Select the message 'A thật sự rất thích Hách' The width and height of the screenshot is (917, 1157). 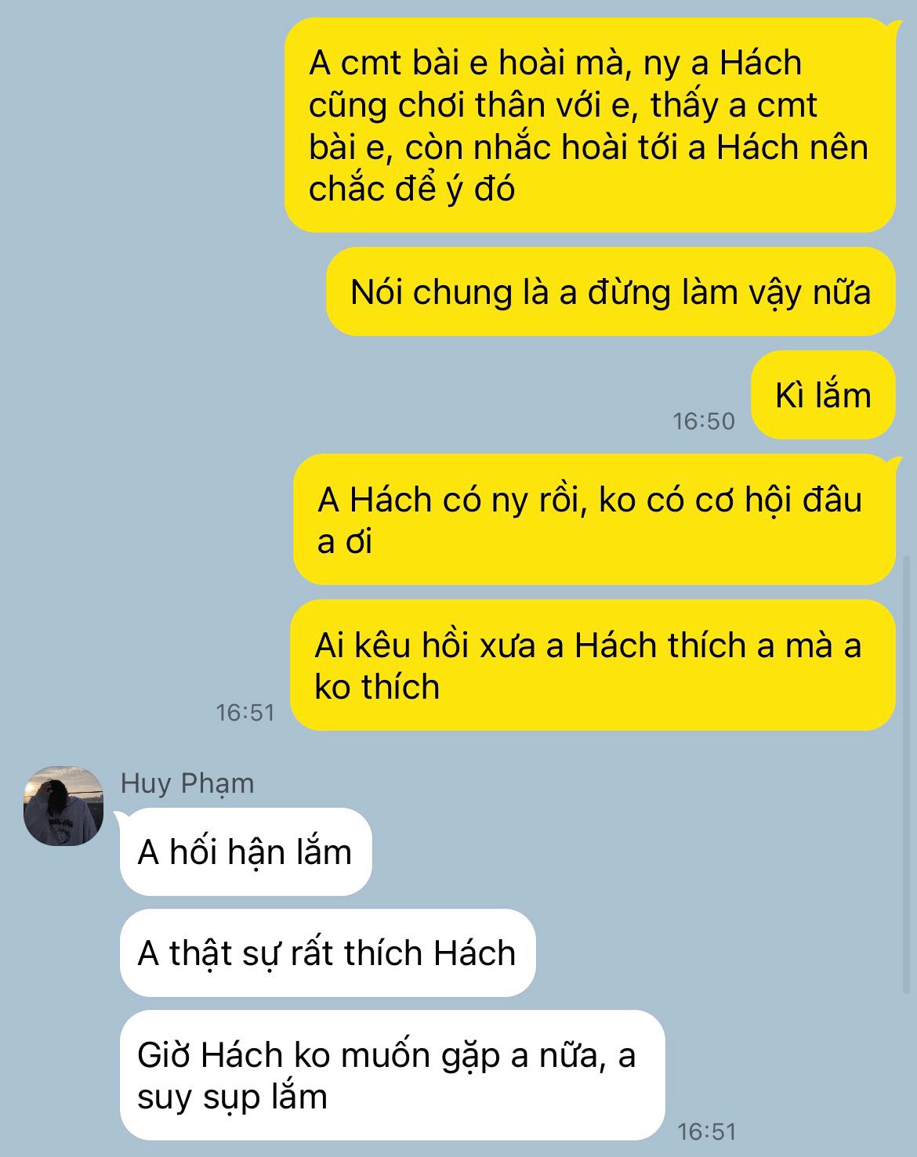click(x=328, y=953)
